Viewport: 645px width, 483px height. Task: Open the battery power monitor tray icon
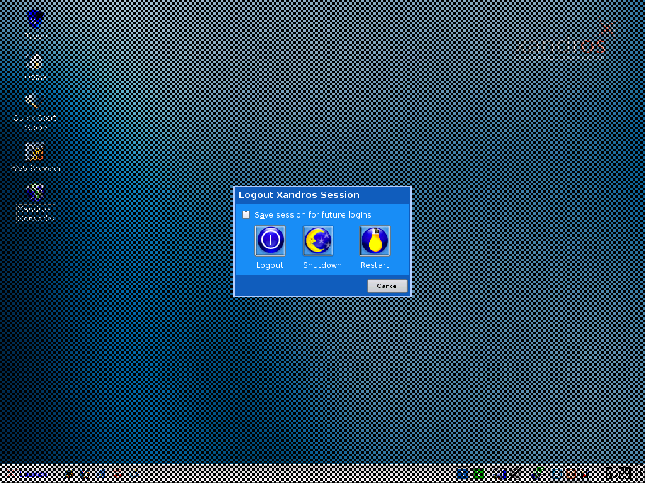click(x=499, y=474)
